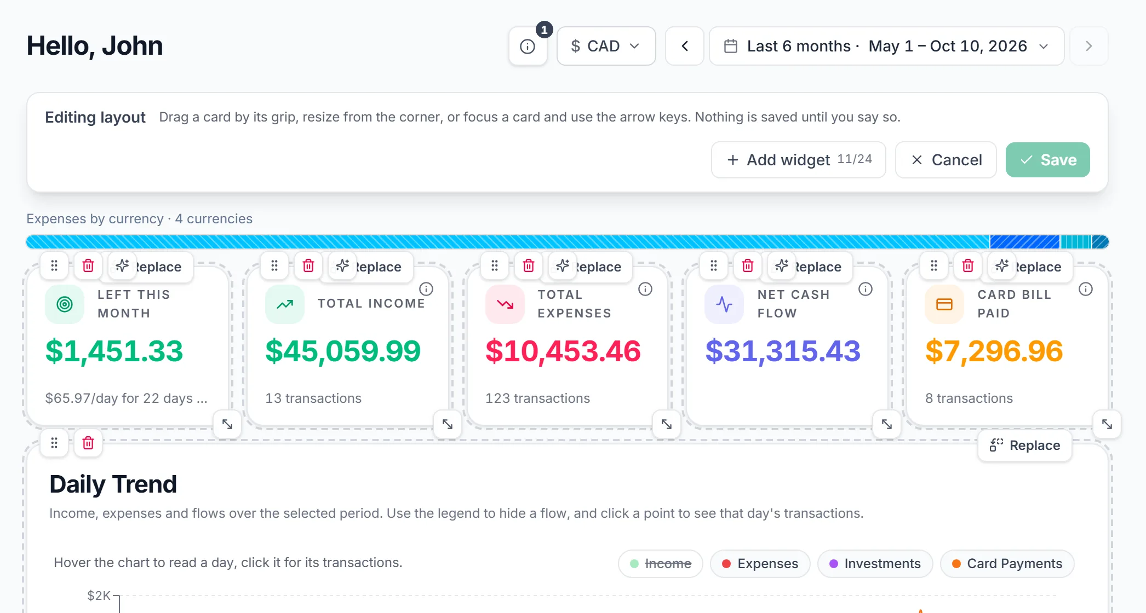Toggle the Expenses legend series
The width and height of the screenshot is (1146, 613).
(x=760, y=564)
